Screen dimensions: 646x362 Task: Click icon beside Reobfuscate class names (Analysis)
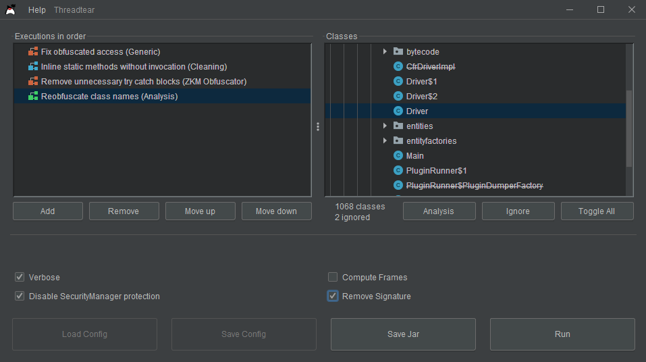pyautogui.click(x=33, y=96)
